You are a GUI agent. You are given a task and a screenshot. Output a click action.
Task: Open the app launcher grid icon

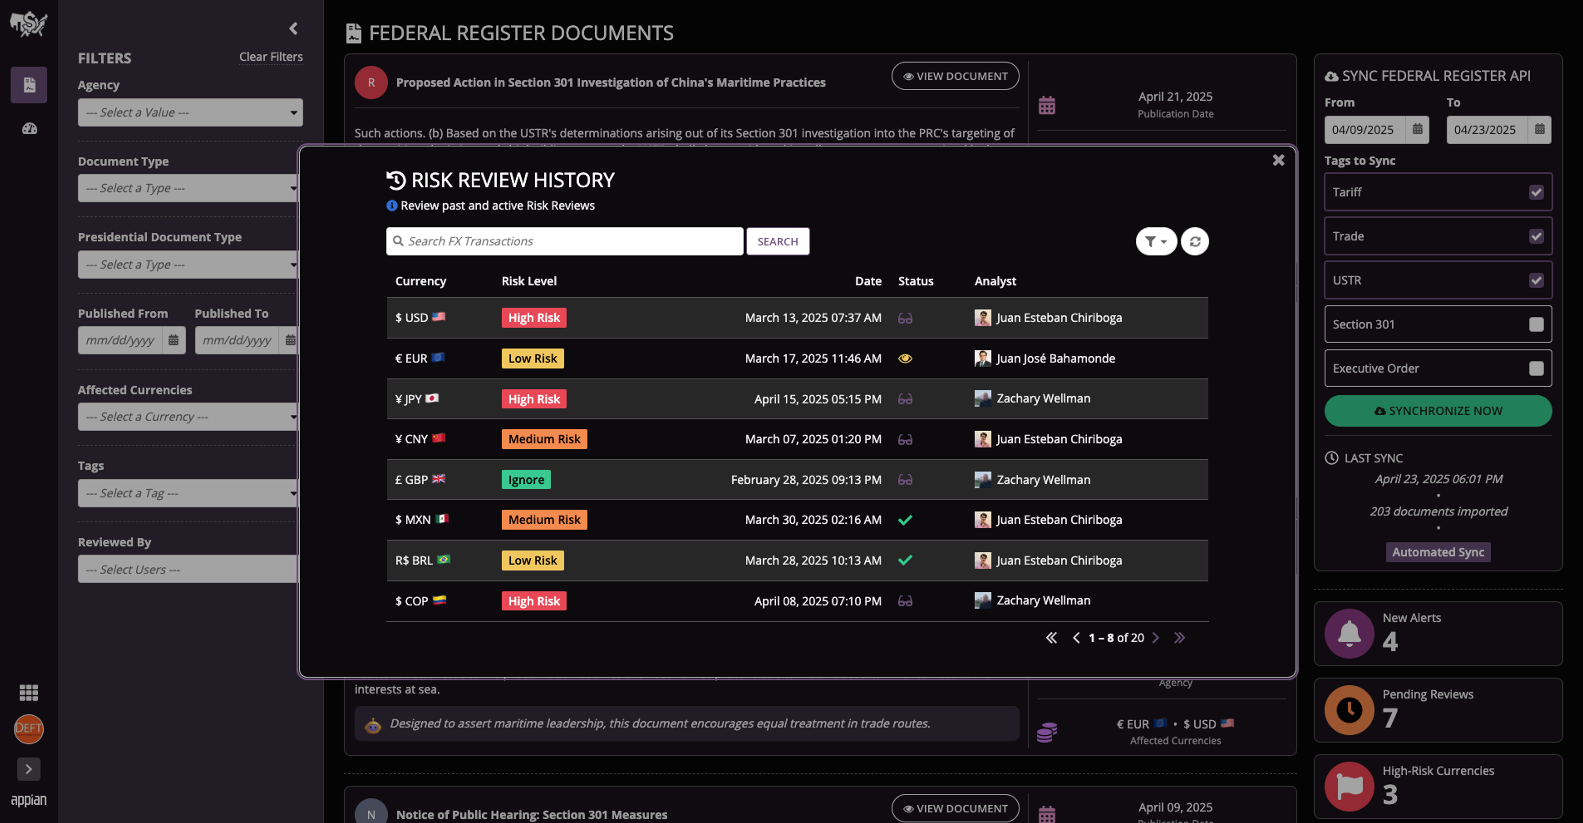(x=29, y=693)
